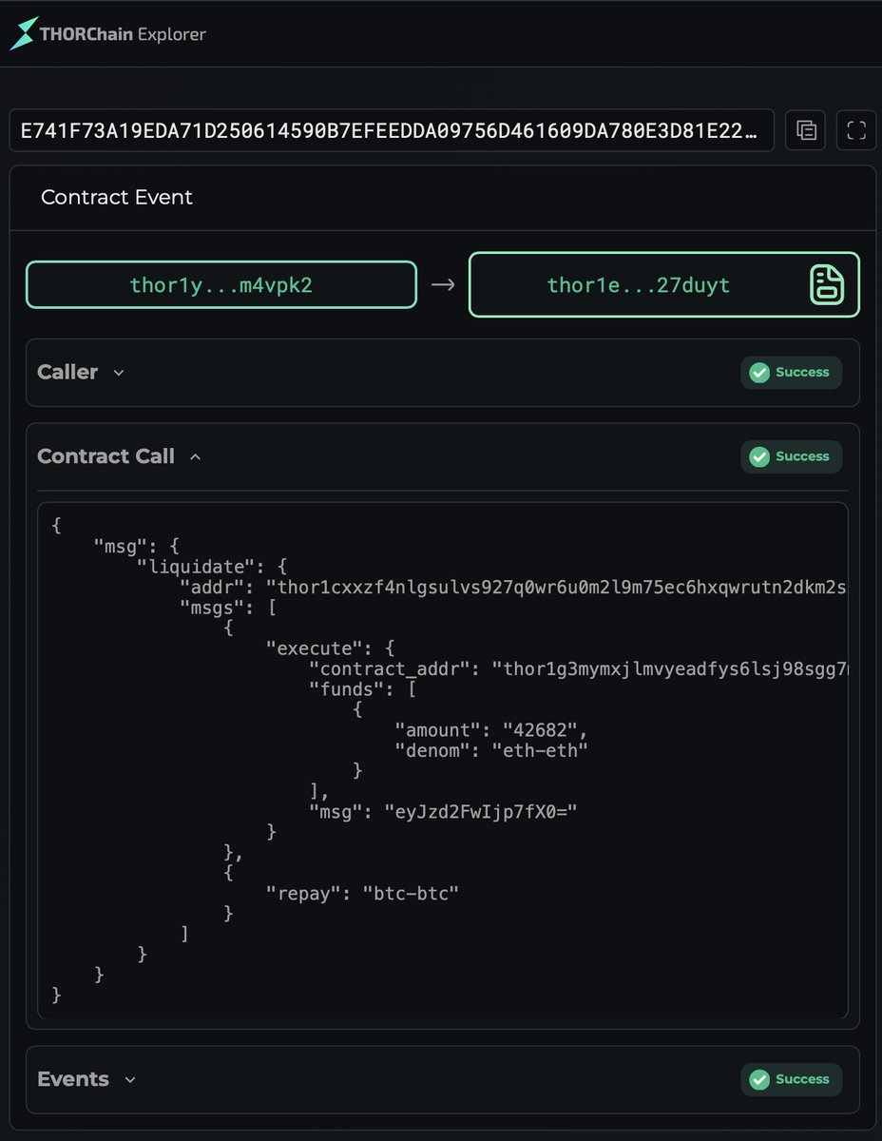The height and width of the screenshot is (1141, 882).
Task: Click the Success checkmark icon on Caller row
Action: click(759, 373)
